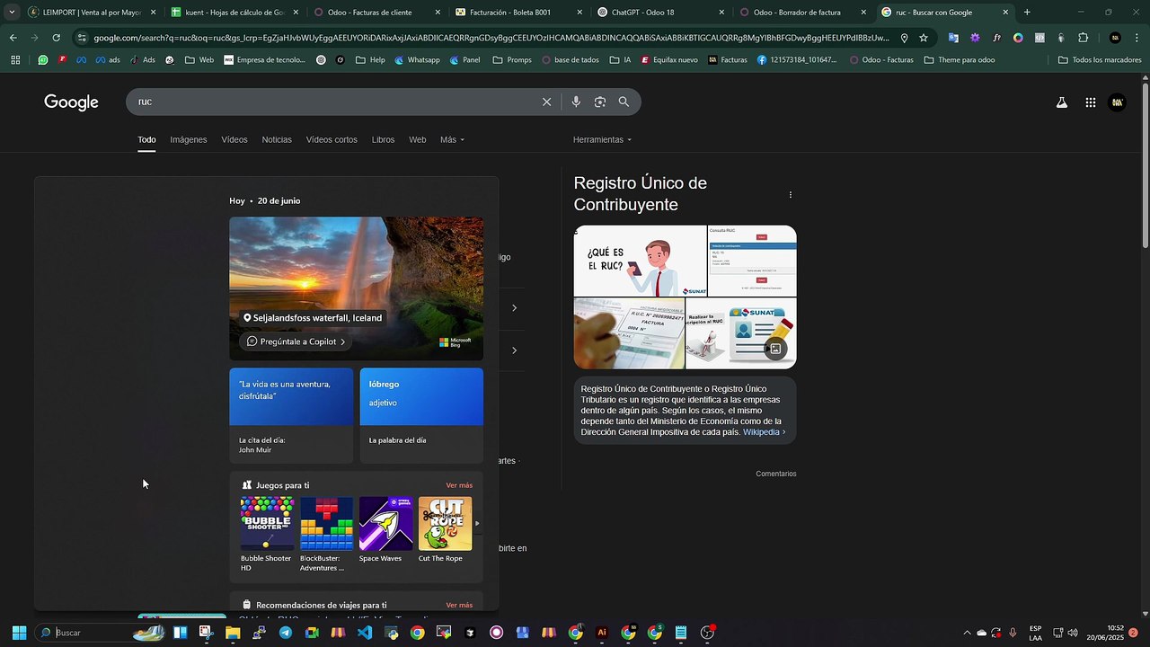Show hidden system tray icons

pos(967,633)
